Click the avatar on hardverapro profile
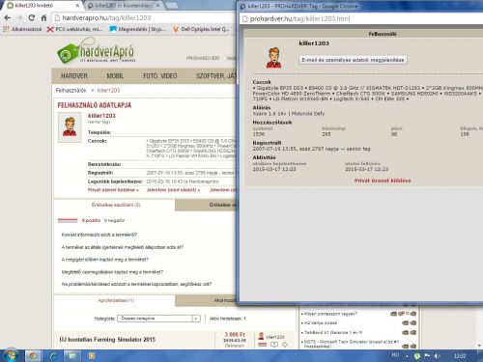The image size is (483, 362). pyautogui.click(x=70, y=127)
